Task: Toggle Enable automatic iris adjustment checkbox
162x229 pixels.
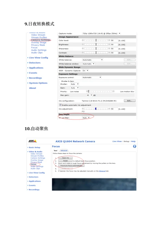Action: coord(60,105)
